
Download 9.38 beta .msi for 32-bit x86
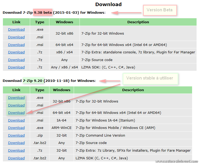click(16, 37)
